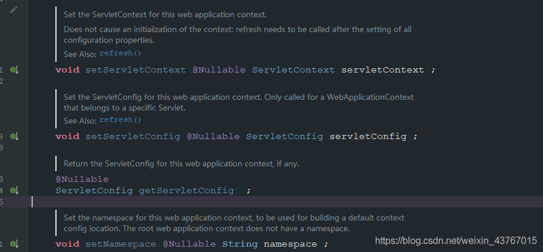This screenshot has width=543, height=252.
Task: Click the setServletConfig method name
Action: pos(133,136)
